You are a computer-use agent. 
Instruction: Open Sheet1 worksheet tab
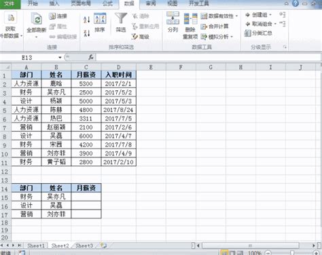pyautogui.click(x=36, y=246)
